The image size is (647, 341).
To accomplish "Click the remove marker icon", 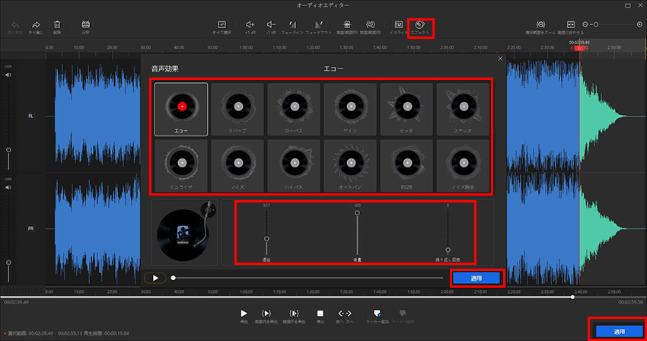I will coord(403,314).
